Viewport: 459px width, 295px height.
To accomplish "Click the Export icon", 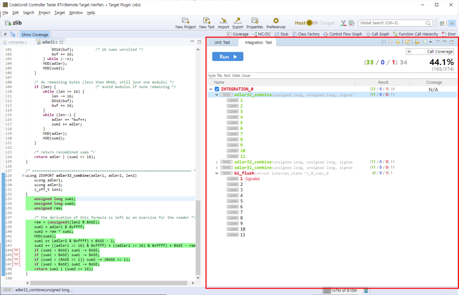I will point(238,21).
